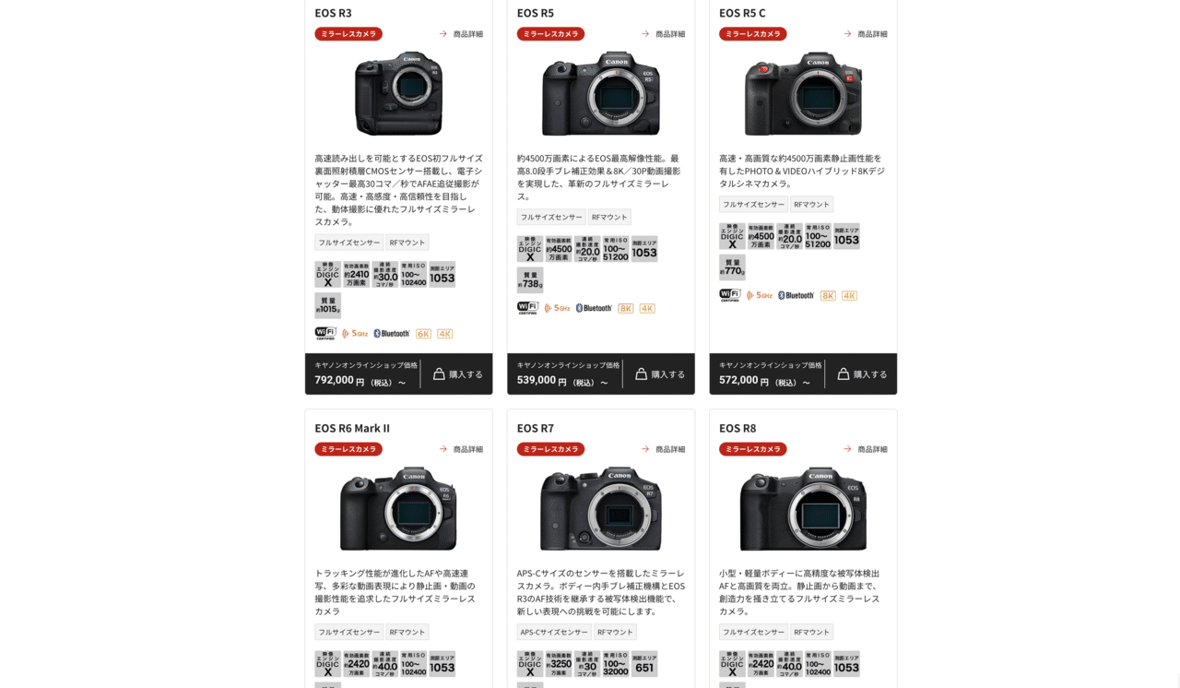Screen dimensions: 1180x688
Task: Click the 651 AF area icon on EOS R7
Action: pos(644,664)
